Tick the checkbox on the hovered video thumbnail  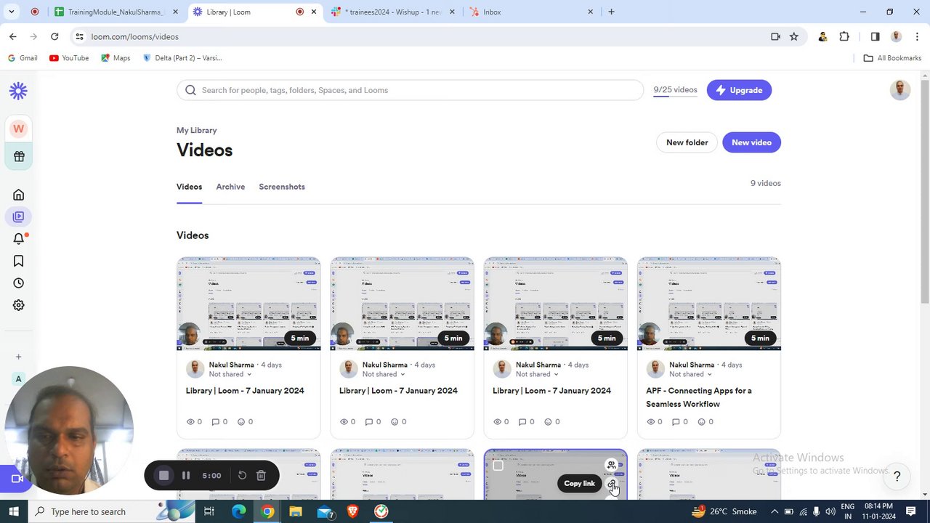(498, 466)
